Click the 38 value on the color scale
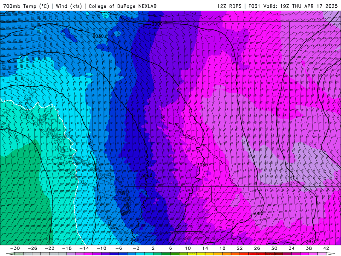This screenshot has width=341, height=256. pos(309,248)
